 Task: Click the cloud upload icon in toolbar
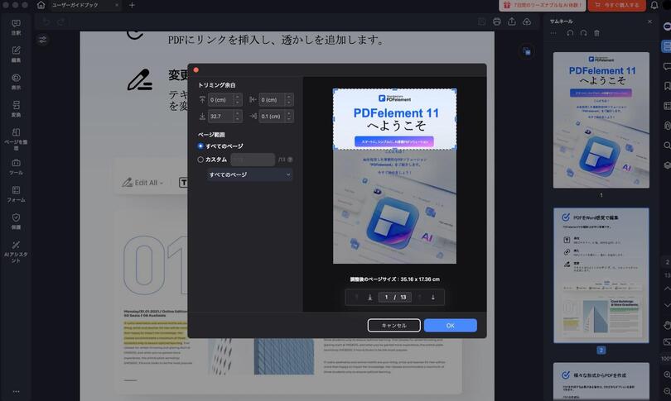click(527, 21)
